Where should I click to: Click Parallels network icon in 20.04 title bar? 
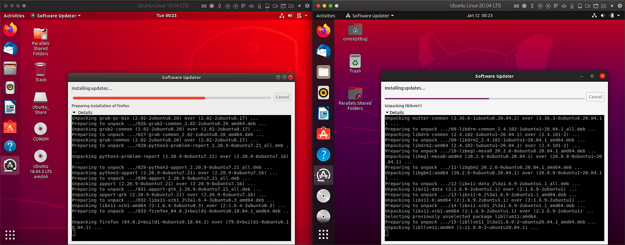click(x=556, y=6)
